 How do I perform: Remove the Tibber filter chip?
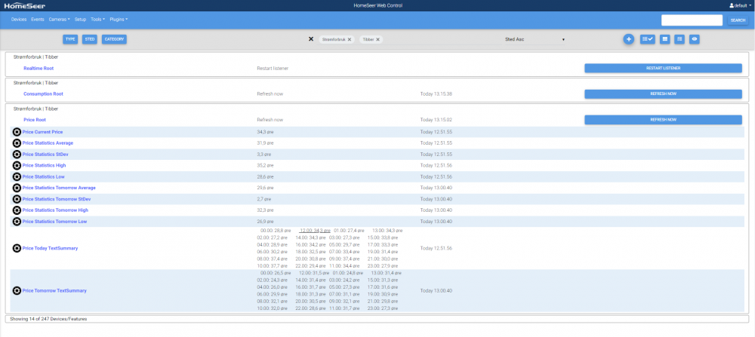click(x=378, y=39)
